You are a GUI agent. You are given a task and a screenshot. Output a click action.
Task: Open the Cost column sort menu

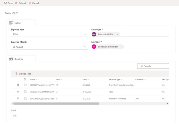[x=62, y=79]
